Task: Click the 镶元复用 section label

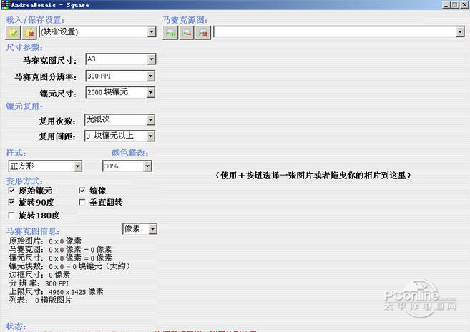Action: point(24,106)
